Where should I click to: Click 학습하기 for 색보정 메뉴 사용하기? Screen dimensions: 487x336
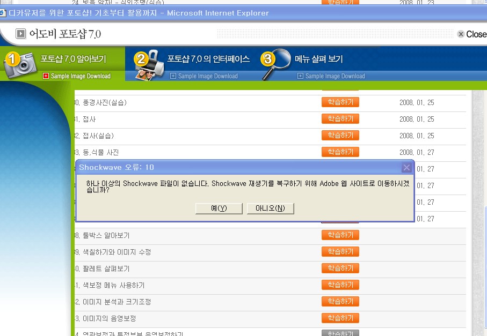click(x=340, y=285)
